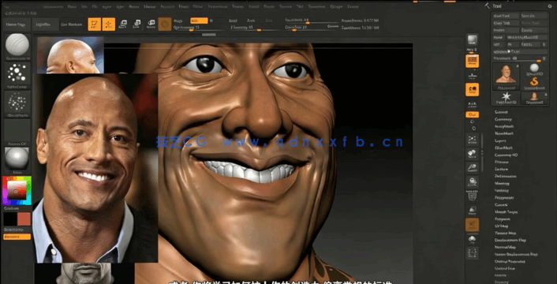Click the round Gizmo 3D icon
This screenshot has height=284, width=557.
tap(165, 24)
